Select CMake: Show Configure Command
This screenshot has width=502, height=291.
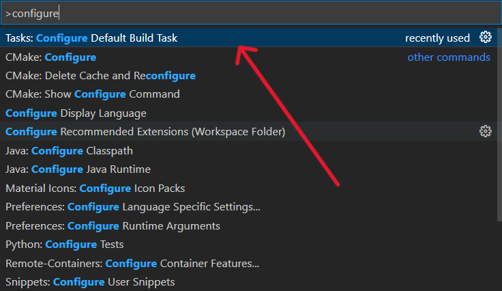(93, 94)
